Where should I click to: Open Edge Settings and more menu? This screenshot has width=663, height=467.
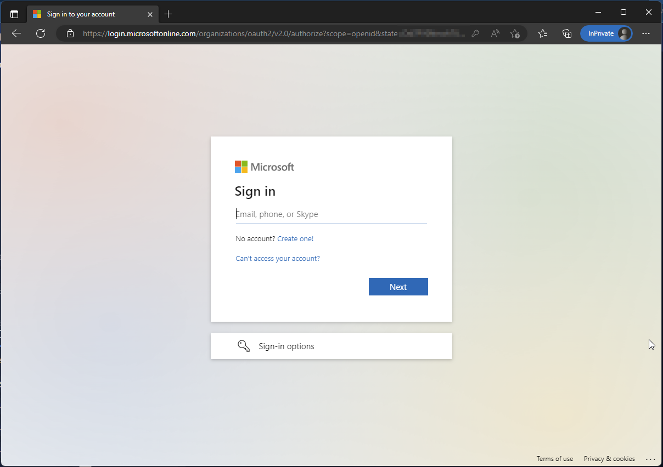646,33
